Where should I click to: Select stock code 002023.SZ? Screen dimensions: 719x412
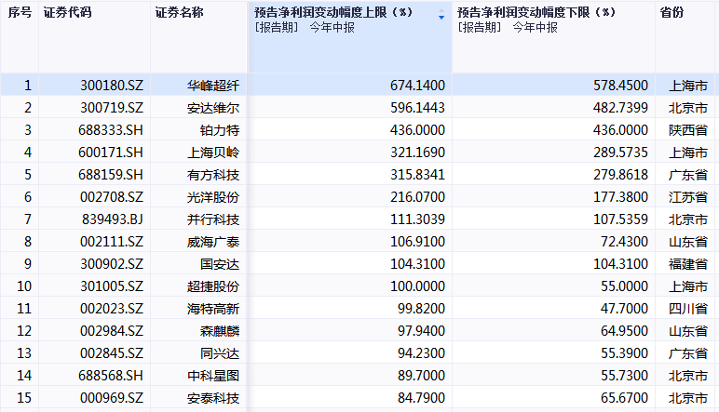point(112,309)
